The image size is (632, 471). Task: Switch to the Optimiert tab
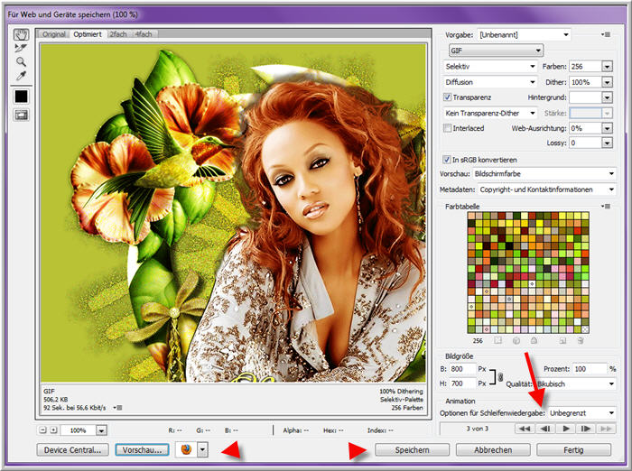click(88, 34)
